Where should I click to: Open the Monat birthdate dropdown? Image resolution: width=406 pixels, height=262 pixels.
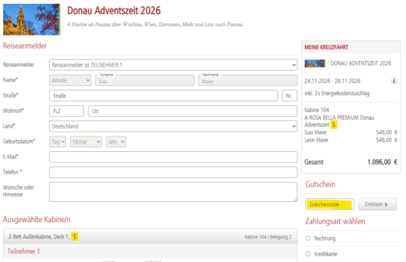point(86,141)
